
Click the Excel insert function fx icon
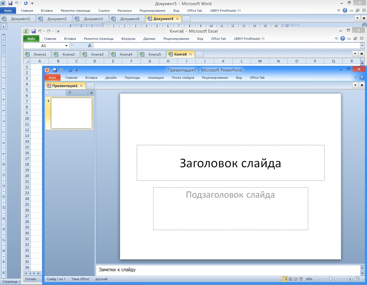90,46
